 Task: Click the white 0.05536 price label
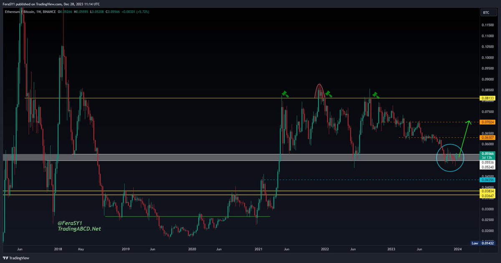click(x=488, y=162)
